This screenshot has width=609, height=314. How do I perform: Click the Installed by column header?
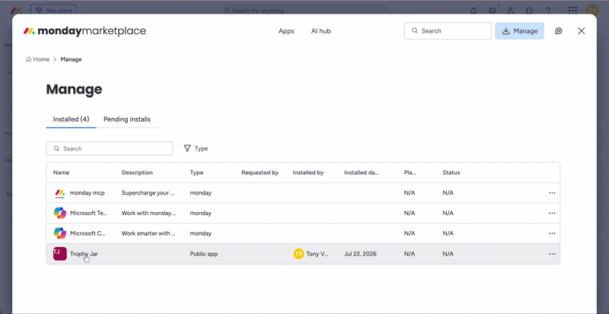click(x=308, y=173)
